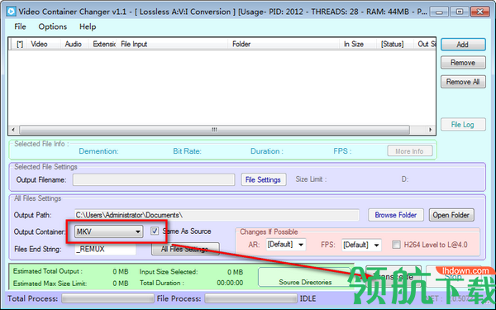Click the Total Process progress bar
Screen dimensions: 496x310
(x=107, y=298)
